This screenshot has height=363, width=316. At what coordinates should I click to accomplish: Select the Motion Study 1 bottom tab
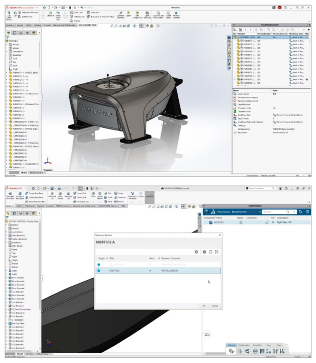click(x=37, y=173)
